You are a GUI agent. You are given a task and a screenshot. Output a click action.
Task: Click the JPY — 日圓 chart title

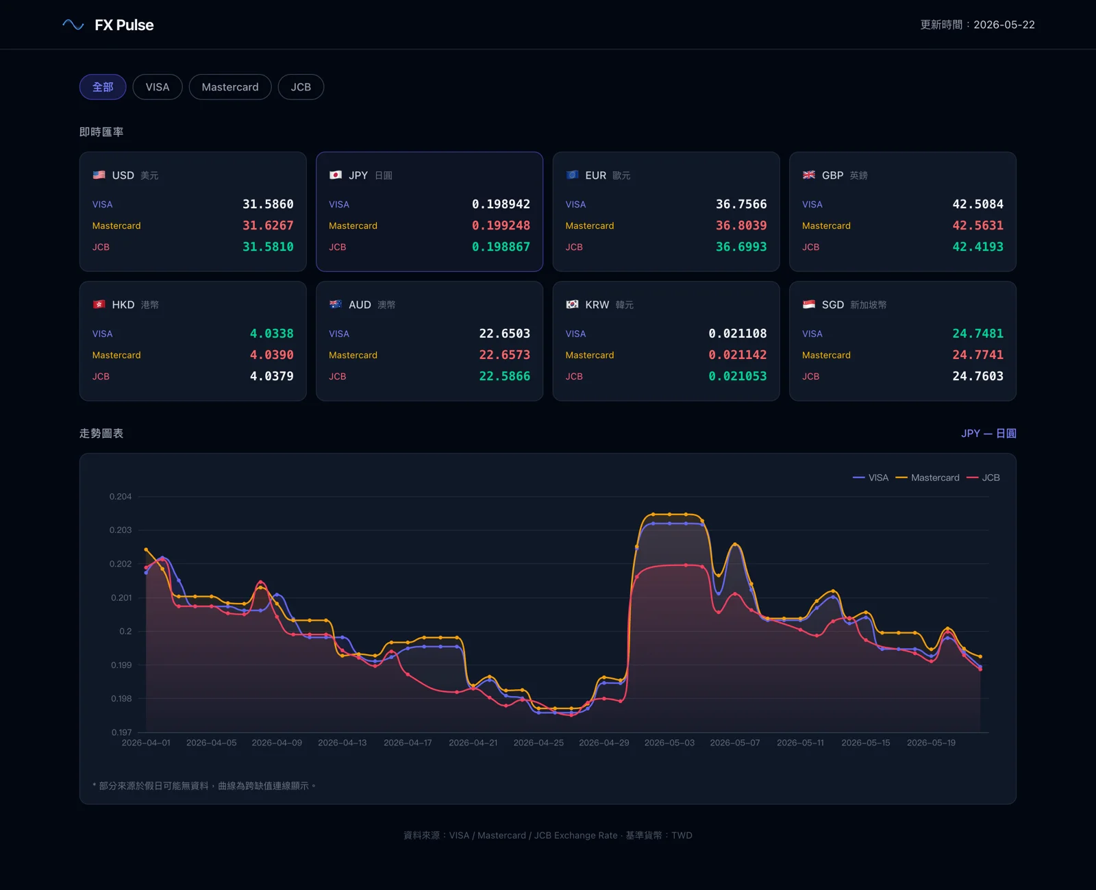tap(988, 433)
